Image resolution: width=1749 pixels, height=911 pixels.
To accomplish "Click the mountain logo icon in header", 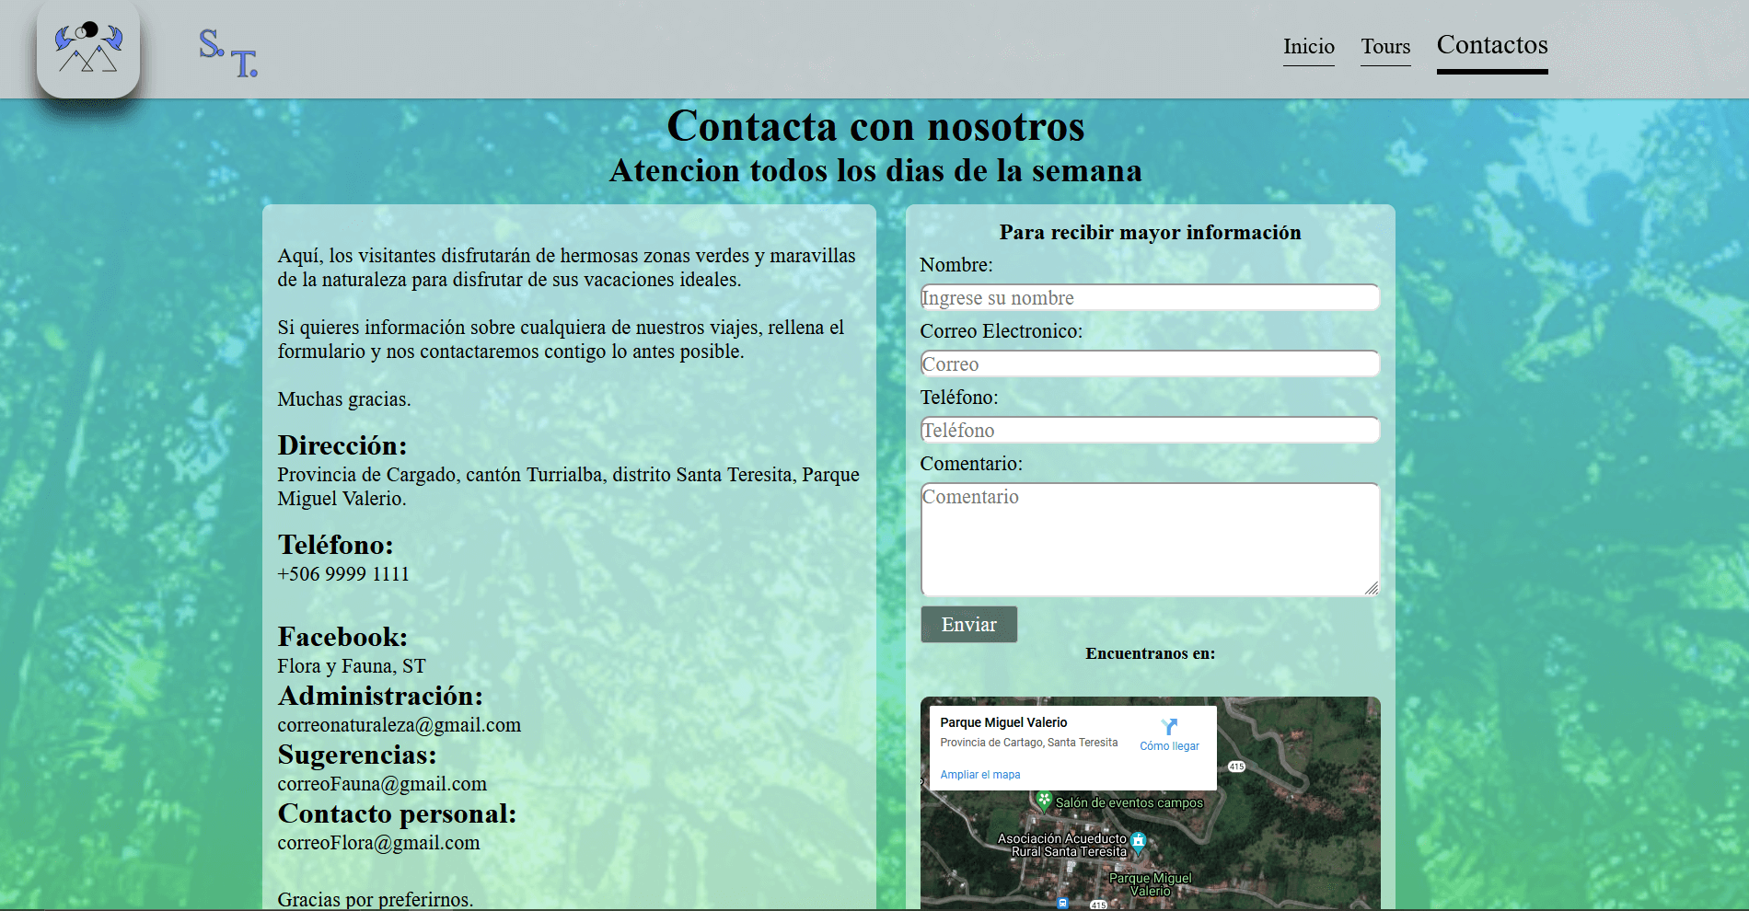I will tap(88, 48).
